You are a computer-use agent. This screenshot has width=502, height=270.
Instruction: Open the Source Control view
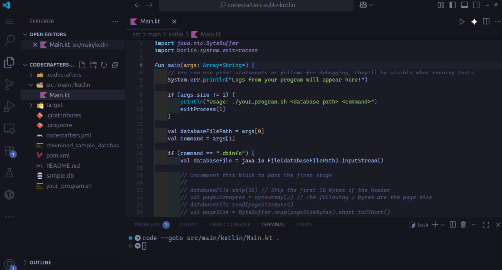[10, 84]
